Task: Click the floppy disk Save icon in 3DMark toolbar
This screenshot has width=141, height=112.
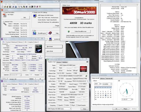Action: point(10,7)
